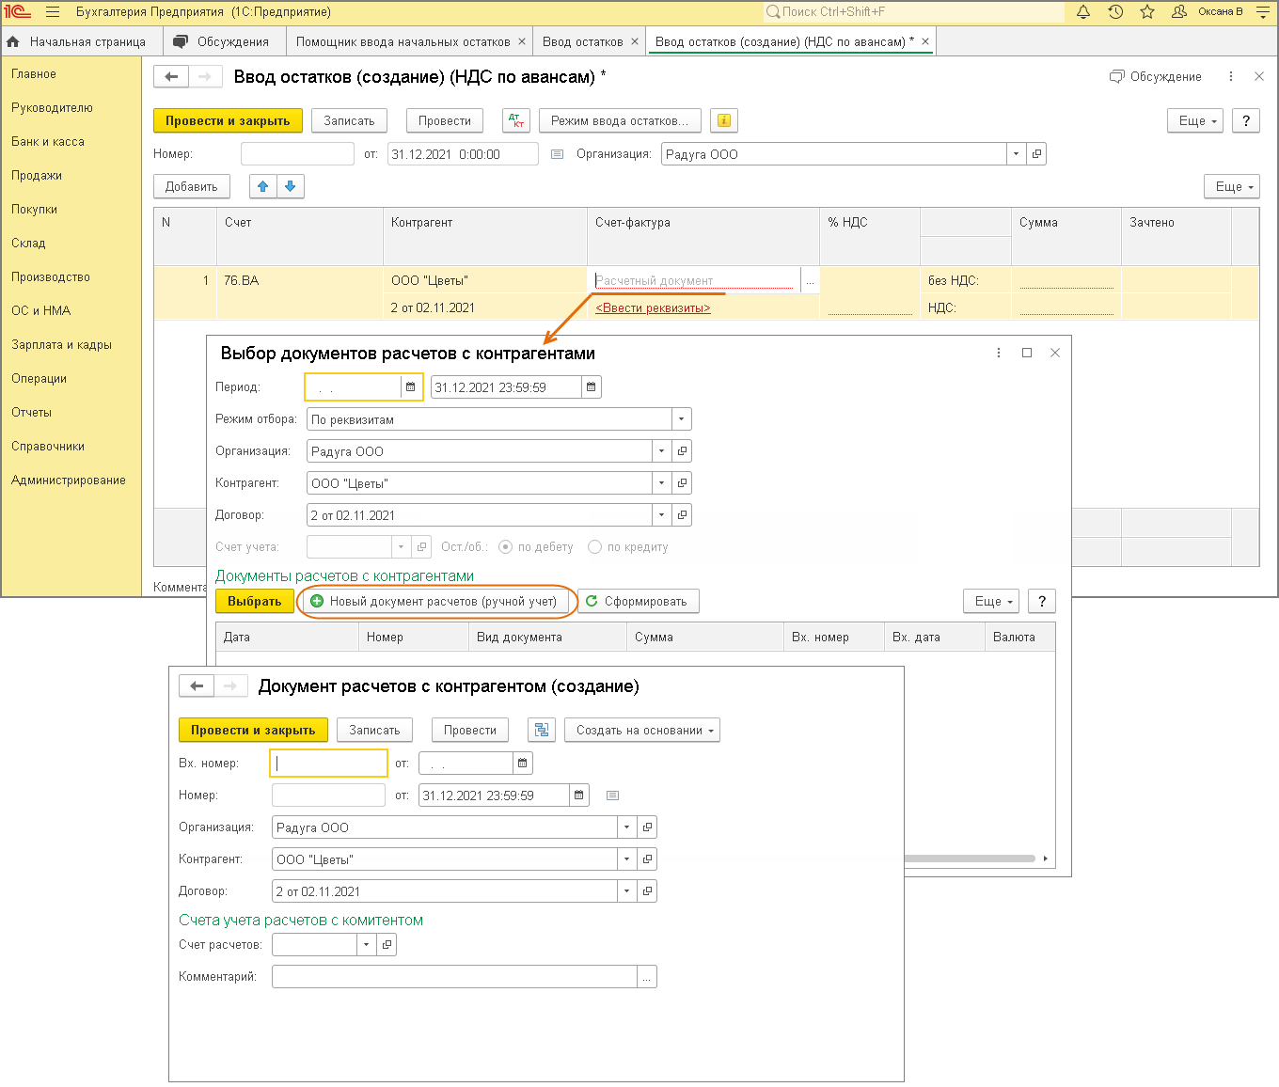Open the Администрирование section

tap(69, 480)
